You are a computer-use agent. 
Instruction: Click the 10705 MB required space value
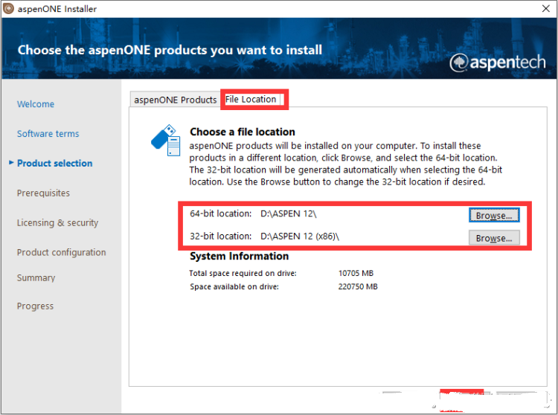(356, 273)
